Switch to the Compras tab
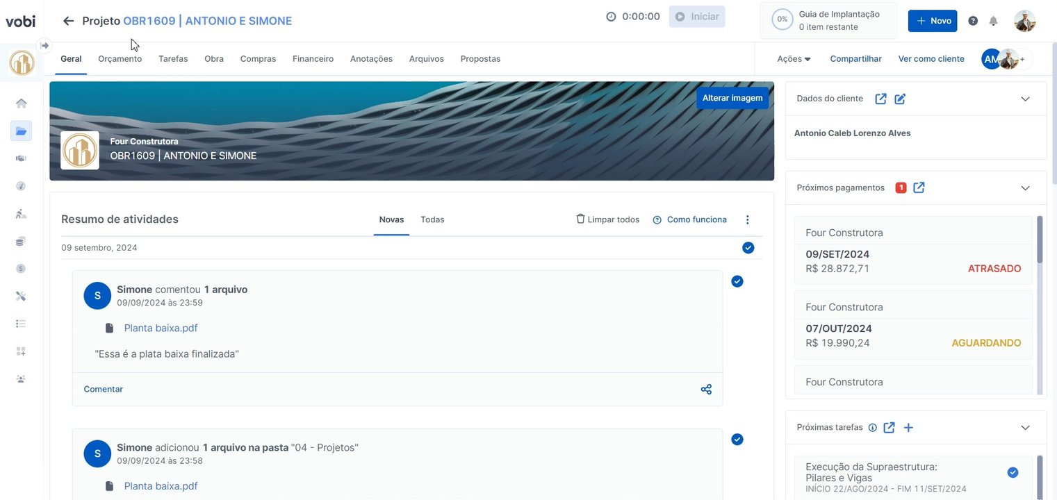 click(x=258, y=59)
